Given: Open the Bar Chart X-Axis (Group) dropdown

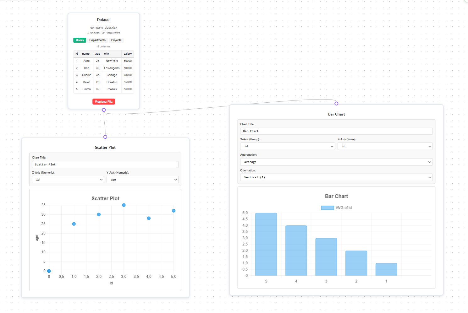Looking at the screenshot, I should coord(288,146).
